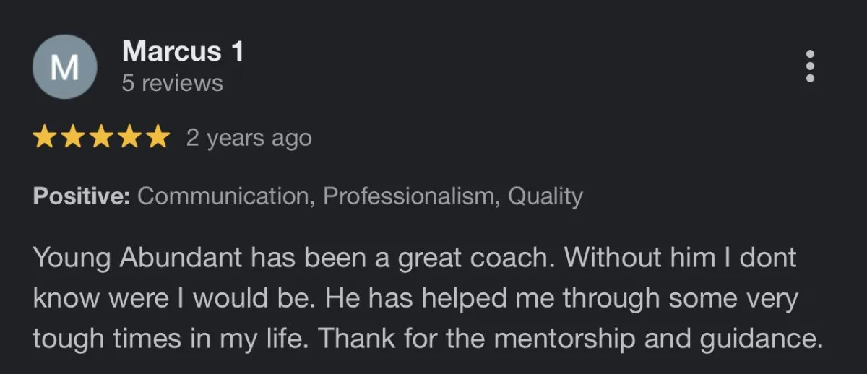This screenshot has height=374, width=867.
Task: View the reviewer's 5 reviews link
Action: point(173,84)
